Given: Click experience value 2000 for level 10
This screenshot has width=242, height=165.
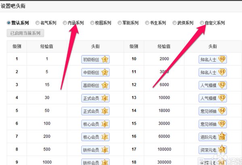Looking at the screenshot, I should point(164,59).
